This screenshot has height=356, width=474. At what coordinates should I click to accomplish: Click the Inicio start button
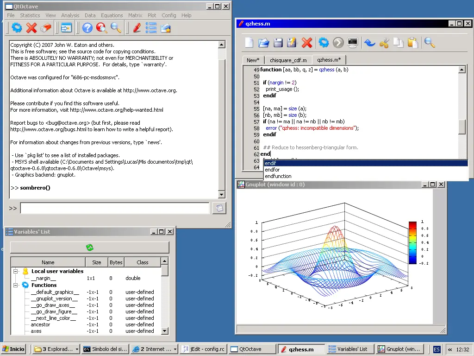[13, 349]
